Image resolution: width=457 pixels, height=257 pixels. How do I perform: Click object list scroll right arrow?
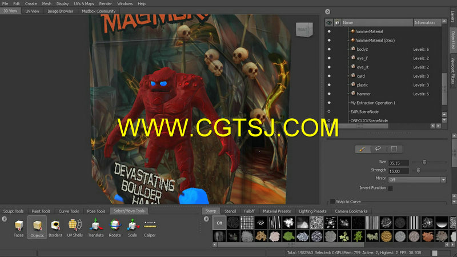coord(438,126)
